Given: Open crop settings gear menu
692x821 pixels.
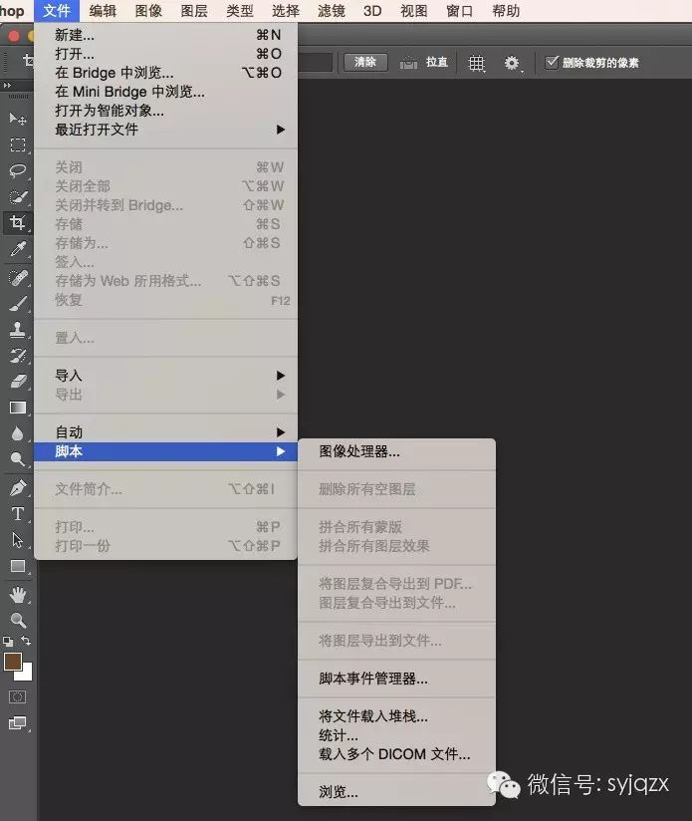Looking at the screenshot, I should [x=512, y=64].
